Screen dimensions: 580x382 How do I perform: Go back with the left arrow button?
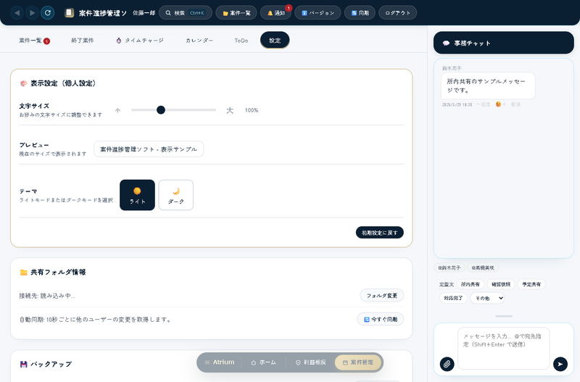coord(17,13)
